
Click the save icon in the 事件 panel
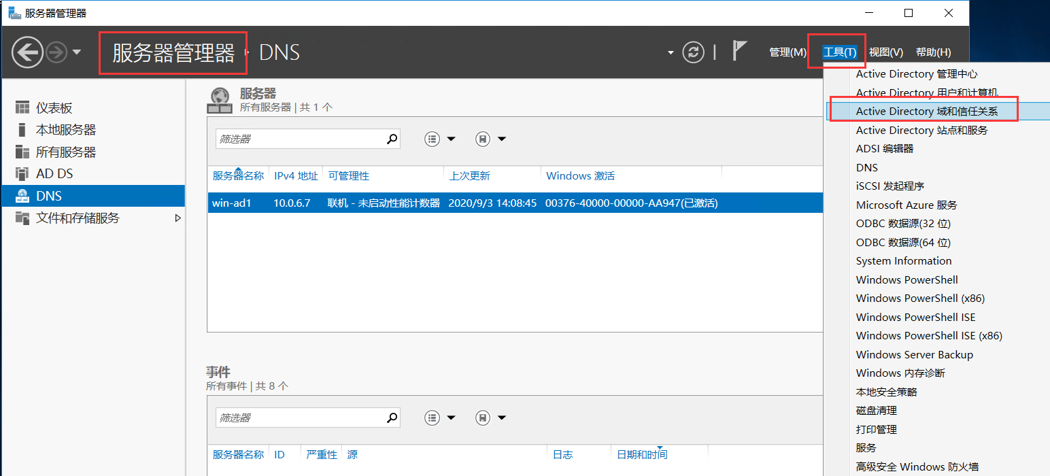click(x=482, y=417)
